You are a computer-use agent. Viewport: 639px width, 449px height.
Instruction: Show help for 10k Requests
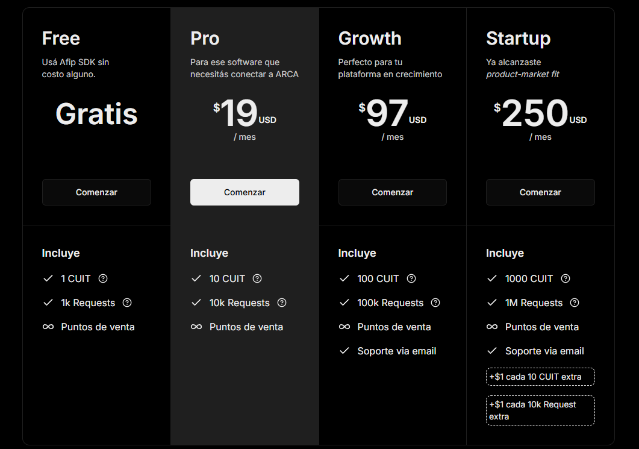[x=282, y=303]
